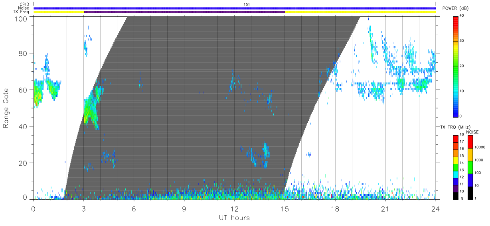Click the green 13-14 MHz frequency swatch

[456, 167]
